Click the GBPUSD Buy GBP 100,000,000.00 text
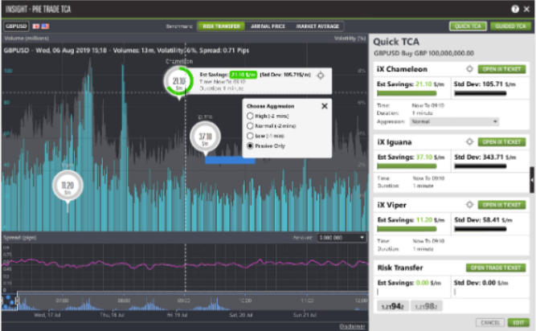This screenshot has height=331, width=536. [x=423, y=53]
